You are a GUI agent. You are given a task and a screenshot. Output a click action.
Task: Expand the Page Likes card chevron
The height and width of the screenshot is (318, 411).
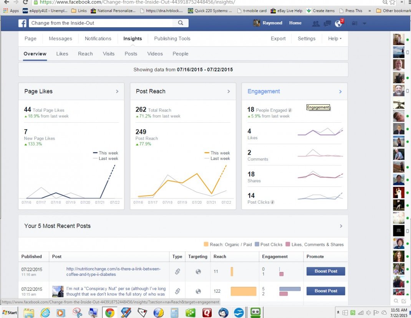click(x=117, y=91)
